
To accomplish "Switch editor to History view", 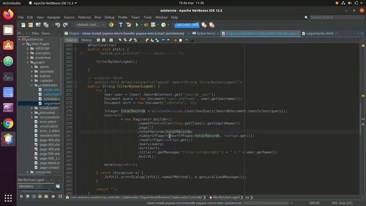I will pyautogui.click(x=86, y=40).
